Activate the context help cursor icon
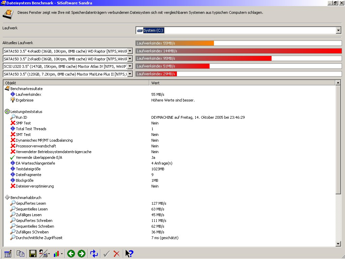The height and width of the screenshot is (259, 345). tap(129, 254)
